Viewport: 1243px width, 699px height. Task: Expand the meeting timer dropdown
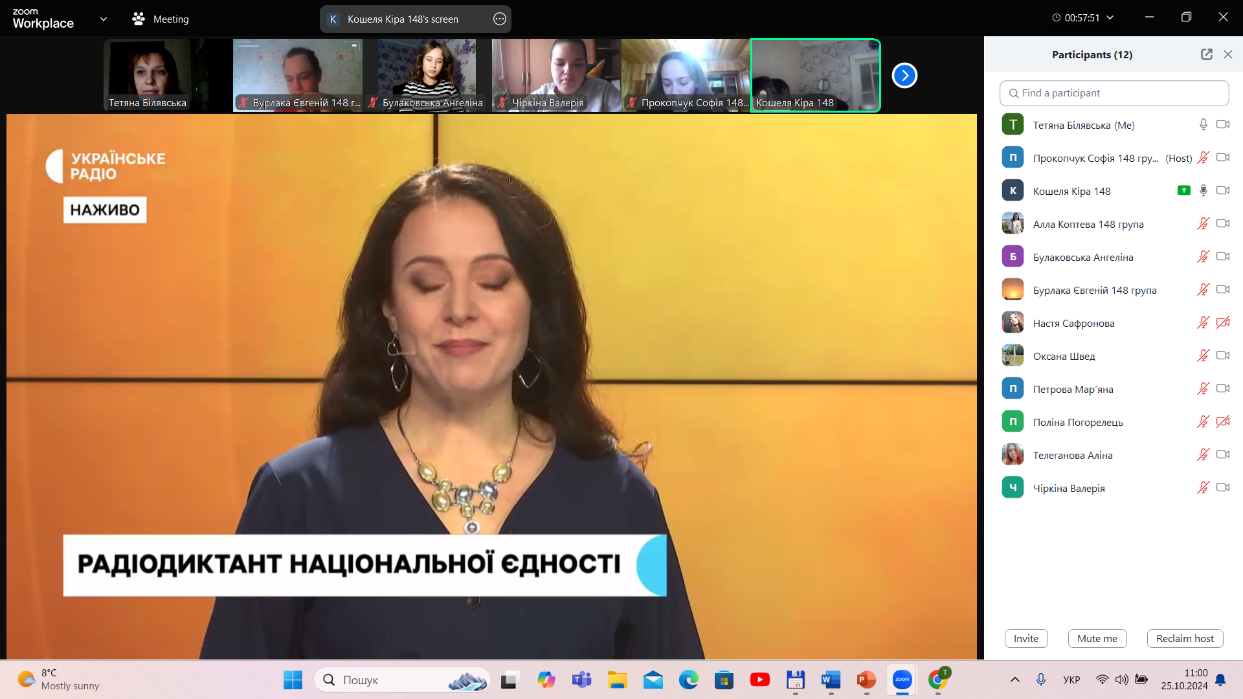point(1110,18)
